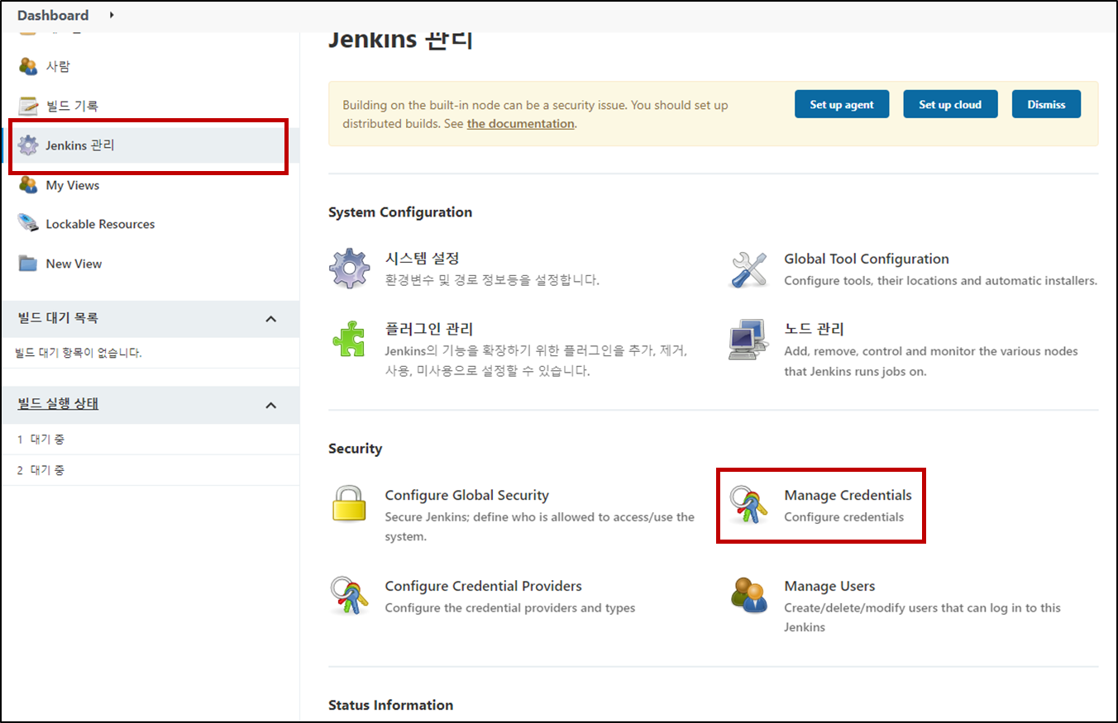Click the computer icon for 노드 관리
The height and width of the screenshot is (723, 1118).
pos(749,340)
